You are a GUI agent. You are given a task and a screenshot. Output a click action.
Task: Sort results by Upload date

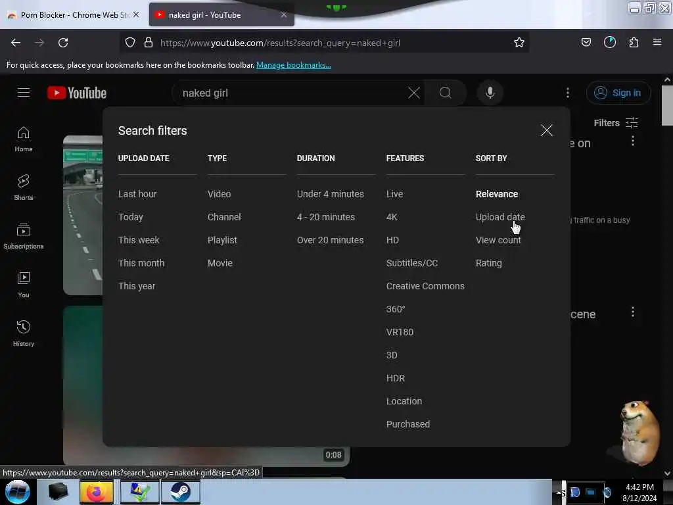(500, 217)
